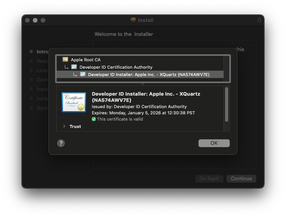Click the split divider handle between panes
This screenshot has height=217, width=286.
point(143,84)
